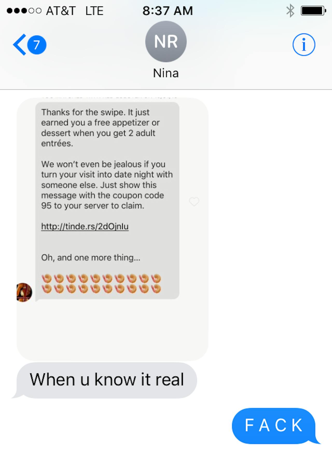Image resolution: width=332 pixels, height=453 pixels.
Task: Tap the first row of shrimp emojis
Action: [101, 278]
